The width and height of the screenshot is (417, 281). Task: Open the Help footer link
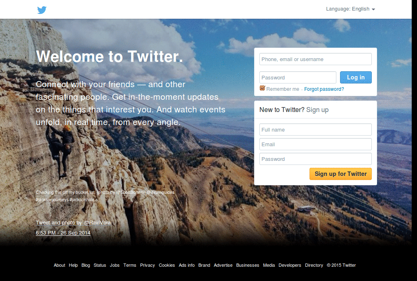73,265
